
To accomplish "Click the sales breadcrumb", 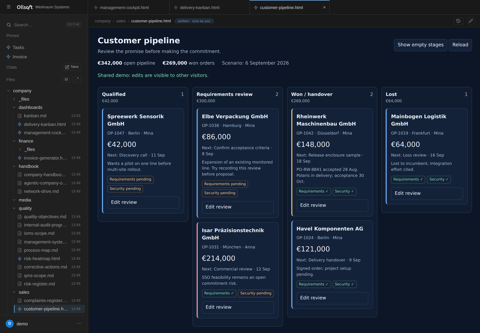I will (121, 21).
